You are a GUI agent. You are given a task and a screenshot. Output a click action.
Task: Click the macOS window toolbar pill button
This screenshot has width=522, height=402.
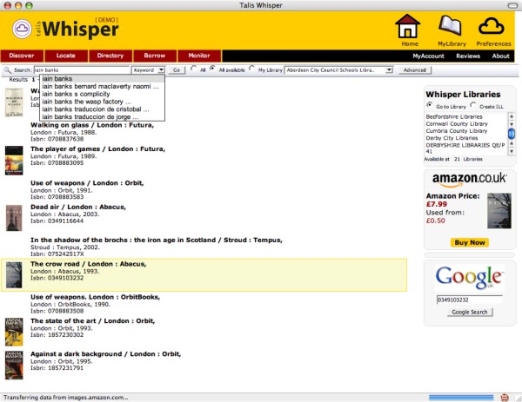513,5
